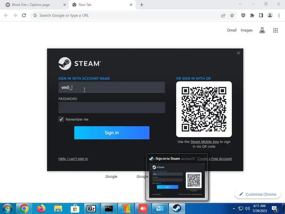Open a new tab with the plus button
The height and width of the screenshot is (214, 285).
point(142,5)
